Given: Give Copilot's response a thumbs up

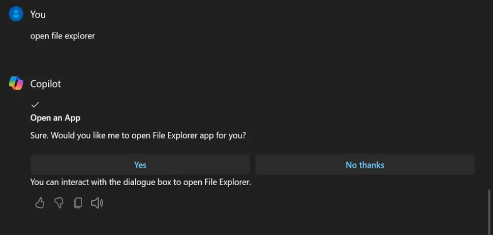Looking at the screenshot, I should [40, 203].
